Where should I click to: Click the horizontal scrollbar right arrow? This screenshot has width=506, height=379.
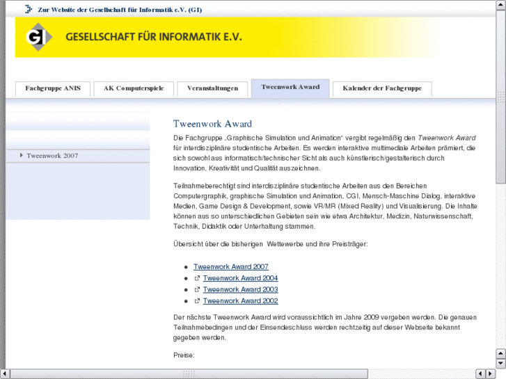pos(491,374)
